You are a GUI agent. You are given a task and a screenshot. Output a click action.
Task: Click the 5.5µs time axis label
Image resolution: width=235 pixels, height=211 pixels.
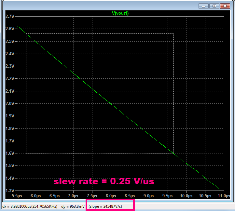point(17,196)
